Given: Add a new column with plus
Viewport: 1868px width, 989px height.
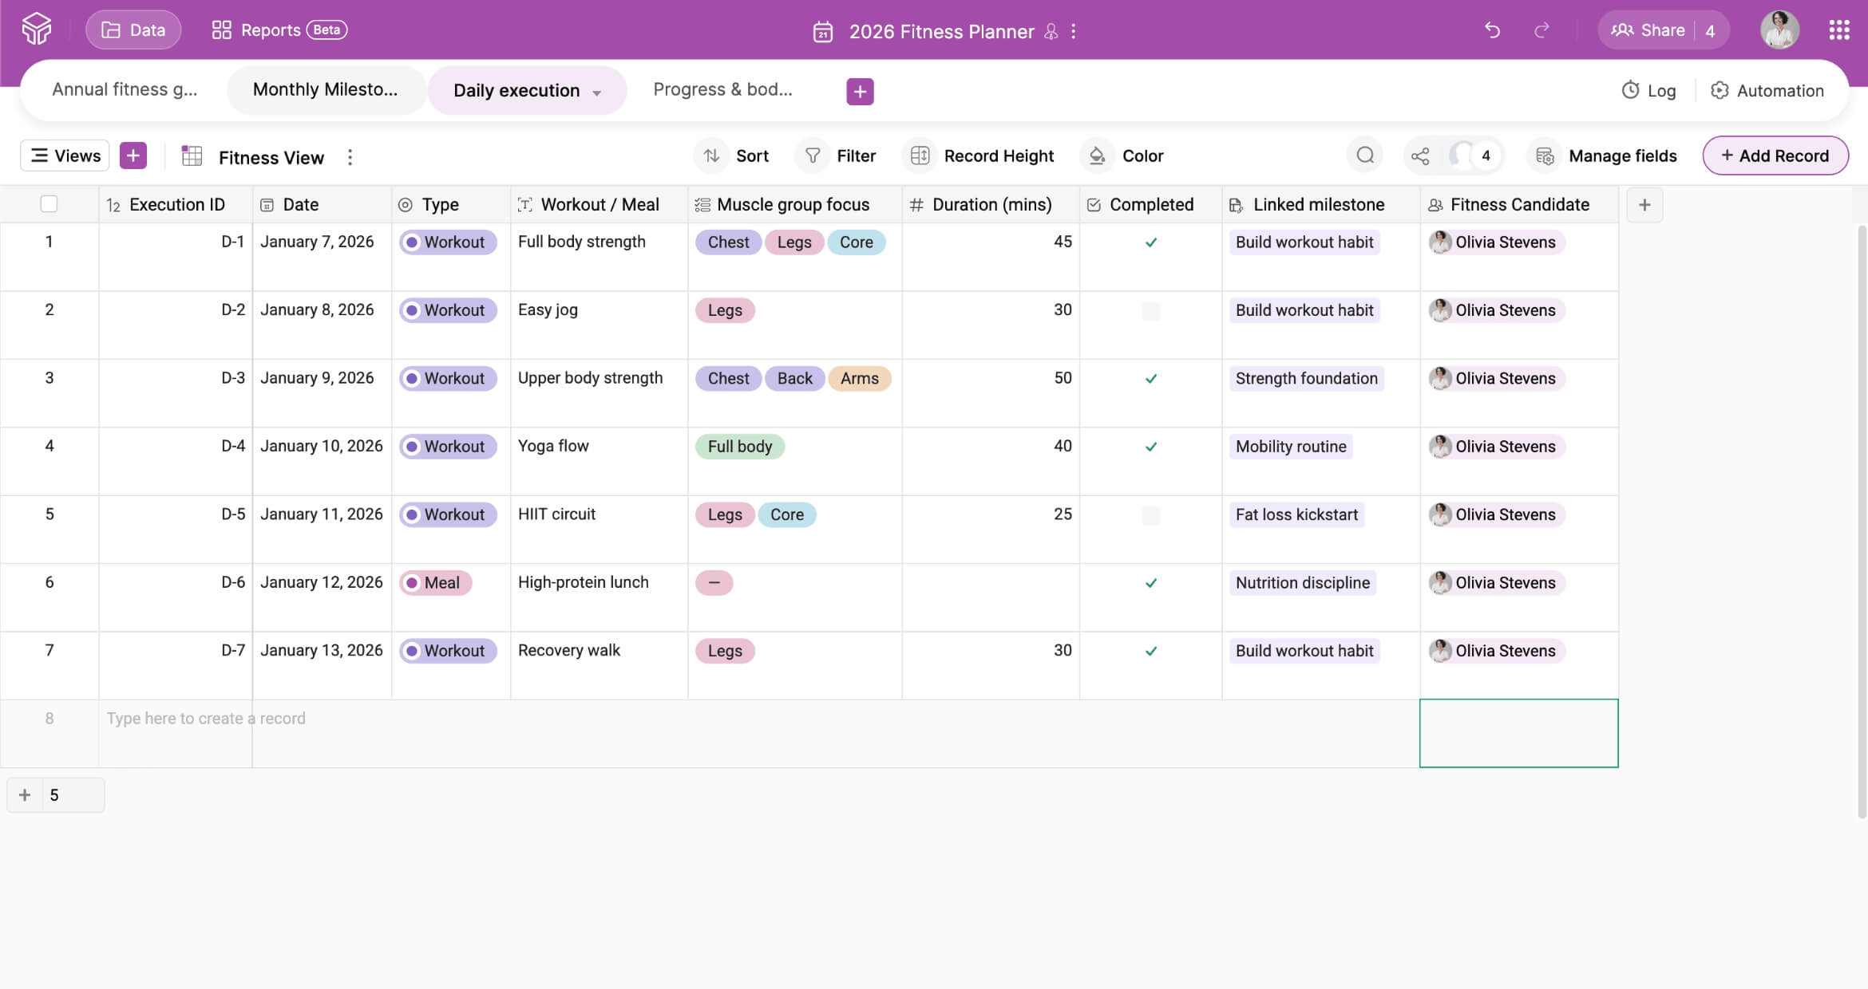Looking at the screenshot, I should pos(1644,205).
